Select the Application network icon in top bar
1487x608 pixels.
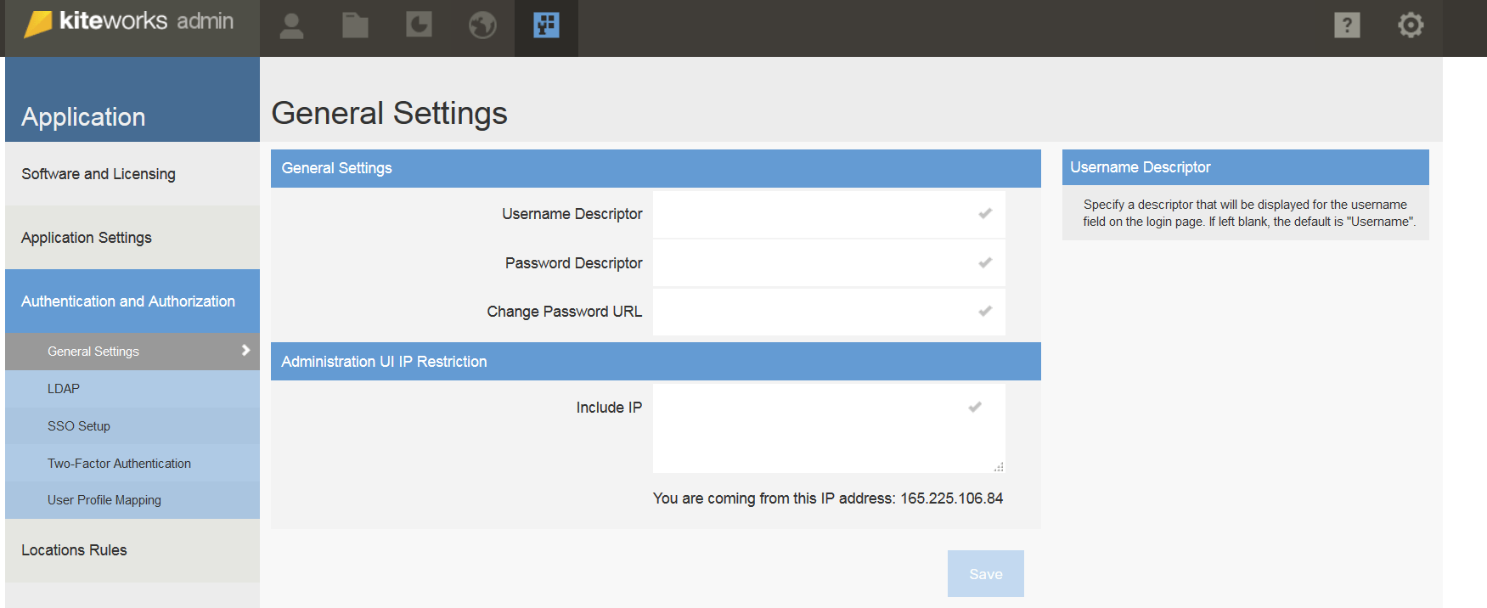[x=546, y=25]
